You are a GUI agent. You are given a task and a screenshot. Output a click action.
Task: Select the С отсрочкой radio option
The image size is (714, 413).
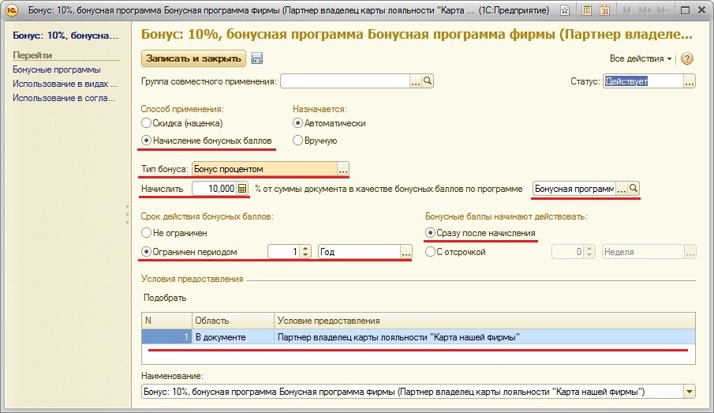coord(430,252)
